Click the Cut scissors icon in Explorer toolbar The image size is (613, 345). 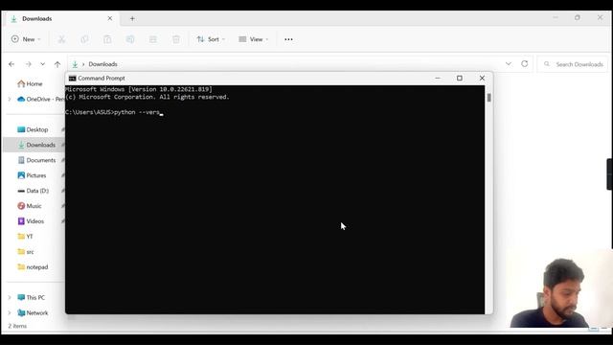[61, 39]
